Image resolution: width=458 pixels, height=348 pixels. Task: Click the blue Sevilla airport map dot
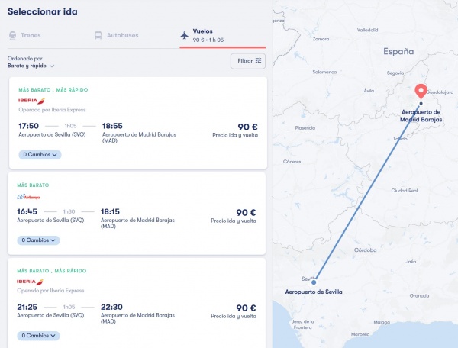[314, 283]
